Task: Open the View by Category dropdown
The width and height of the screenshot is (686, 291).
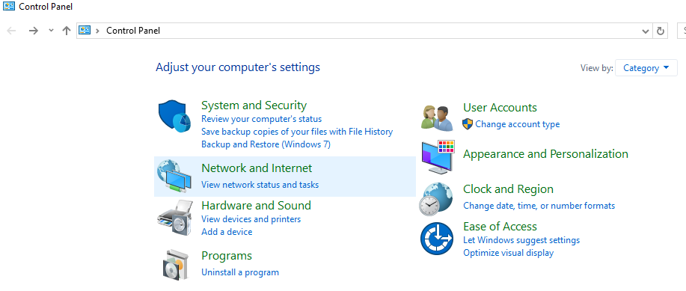Action: (646, 68)
